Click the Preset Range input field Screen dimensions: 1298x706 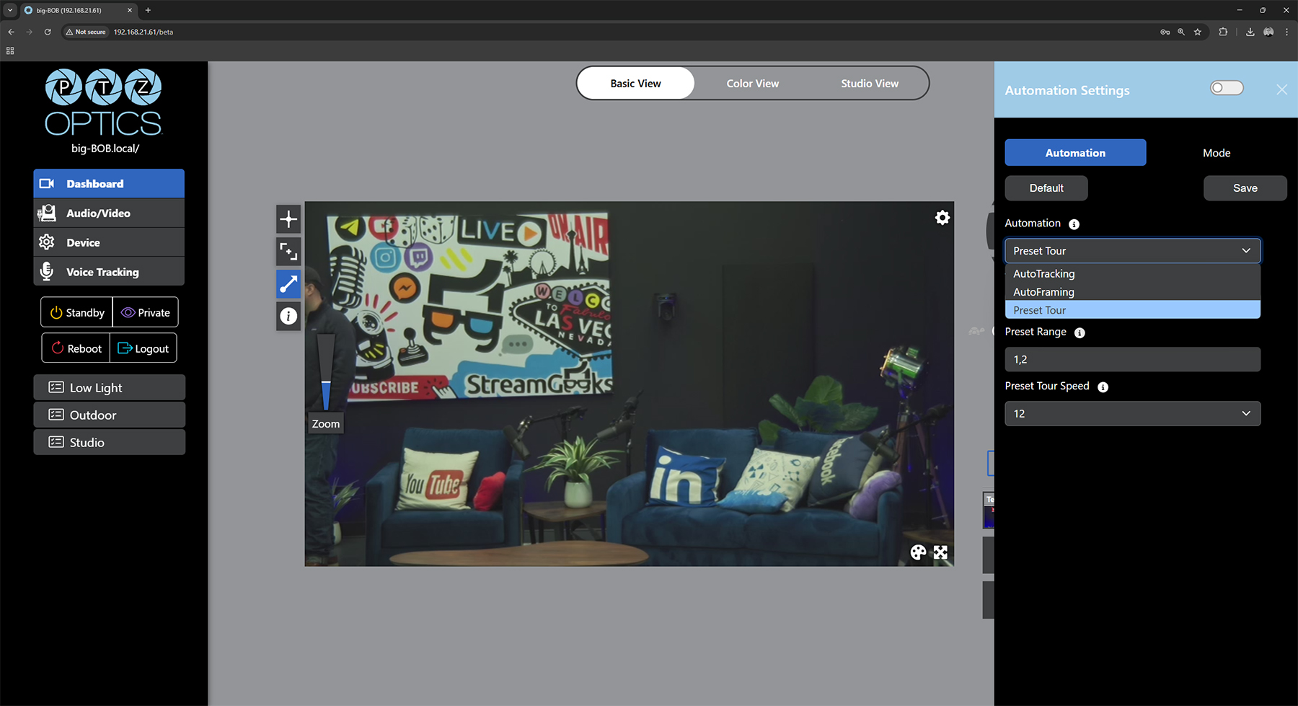[x=1132, y=359]
